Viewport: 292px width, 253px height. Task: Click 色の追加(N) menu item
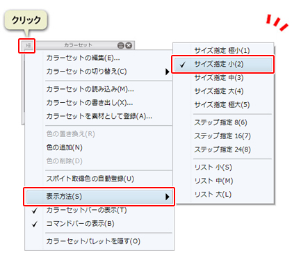pos(65,147)
